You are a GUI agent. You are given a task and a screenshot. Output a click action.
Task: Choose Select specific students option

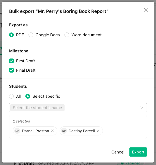pos(28,96)
